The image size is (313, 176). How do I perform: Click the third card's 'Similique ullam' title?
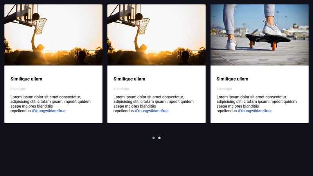pyautogui.click(x=232, y=79)
